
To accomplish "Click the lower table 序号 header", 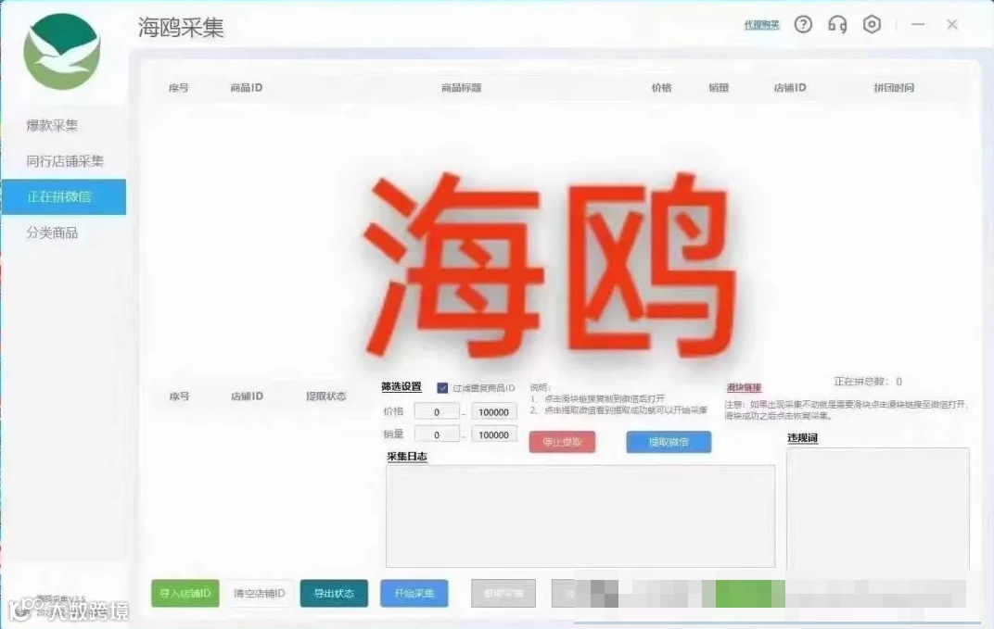I will (179, 396).
